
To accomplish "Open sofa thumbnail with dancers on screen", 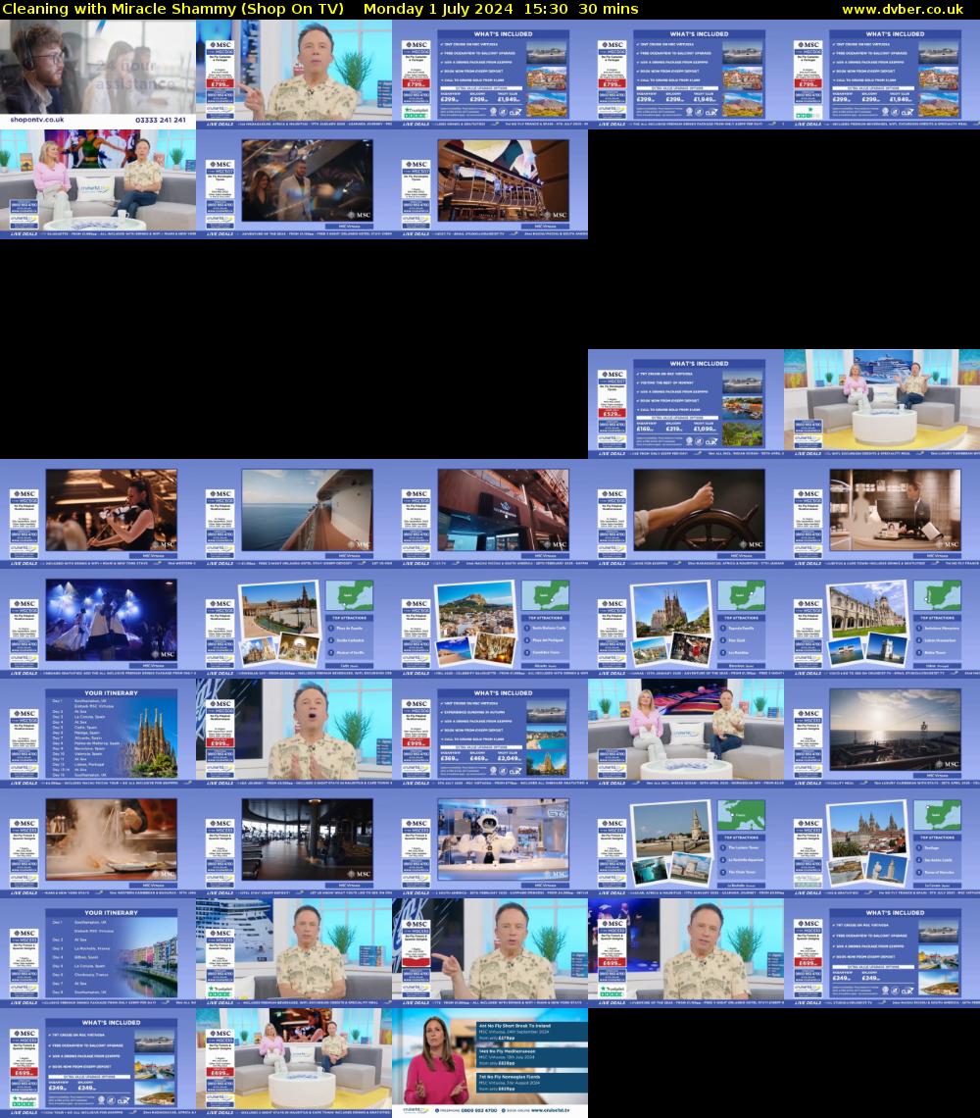I will click(98, 184).
